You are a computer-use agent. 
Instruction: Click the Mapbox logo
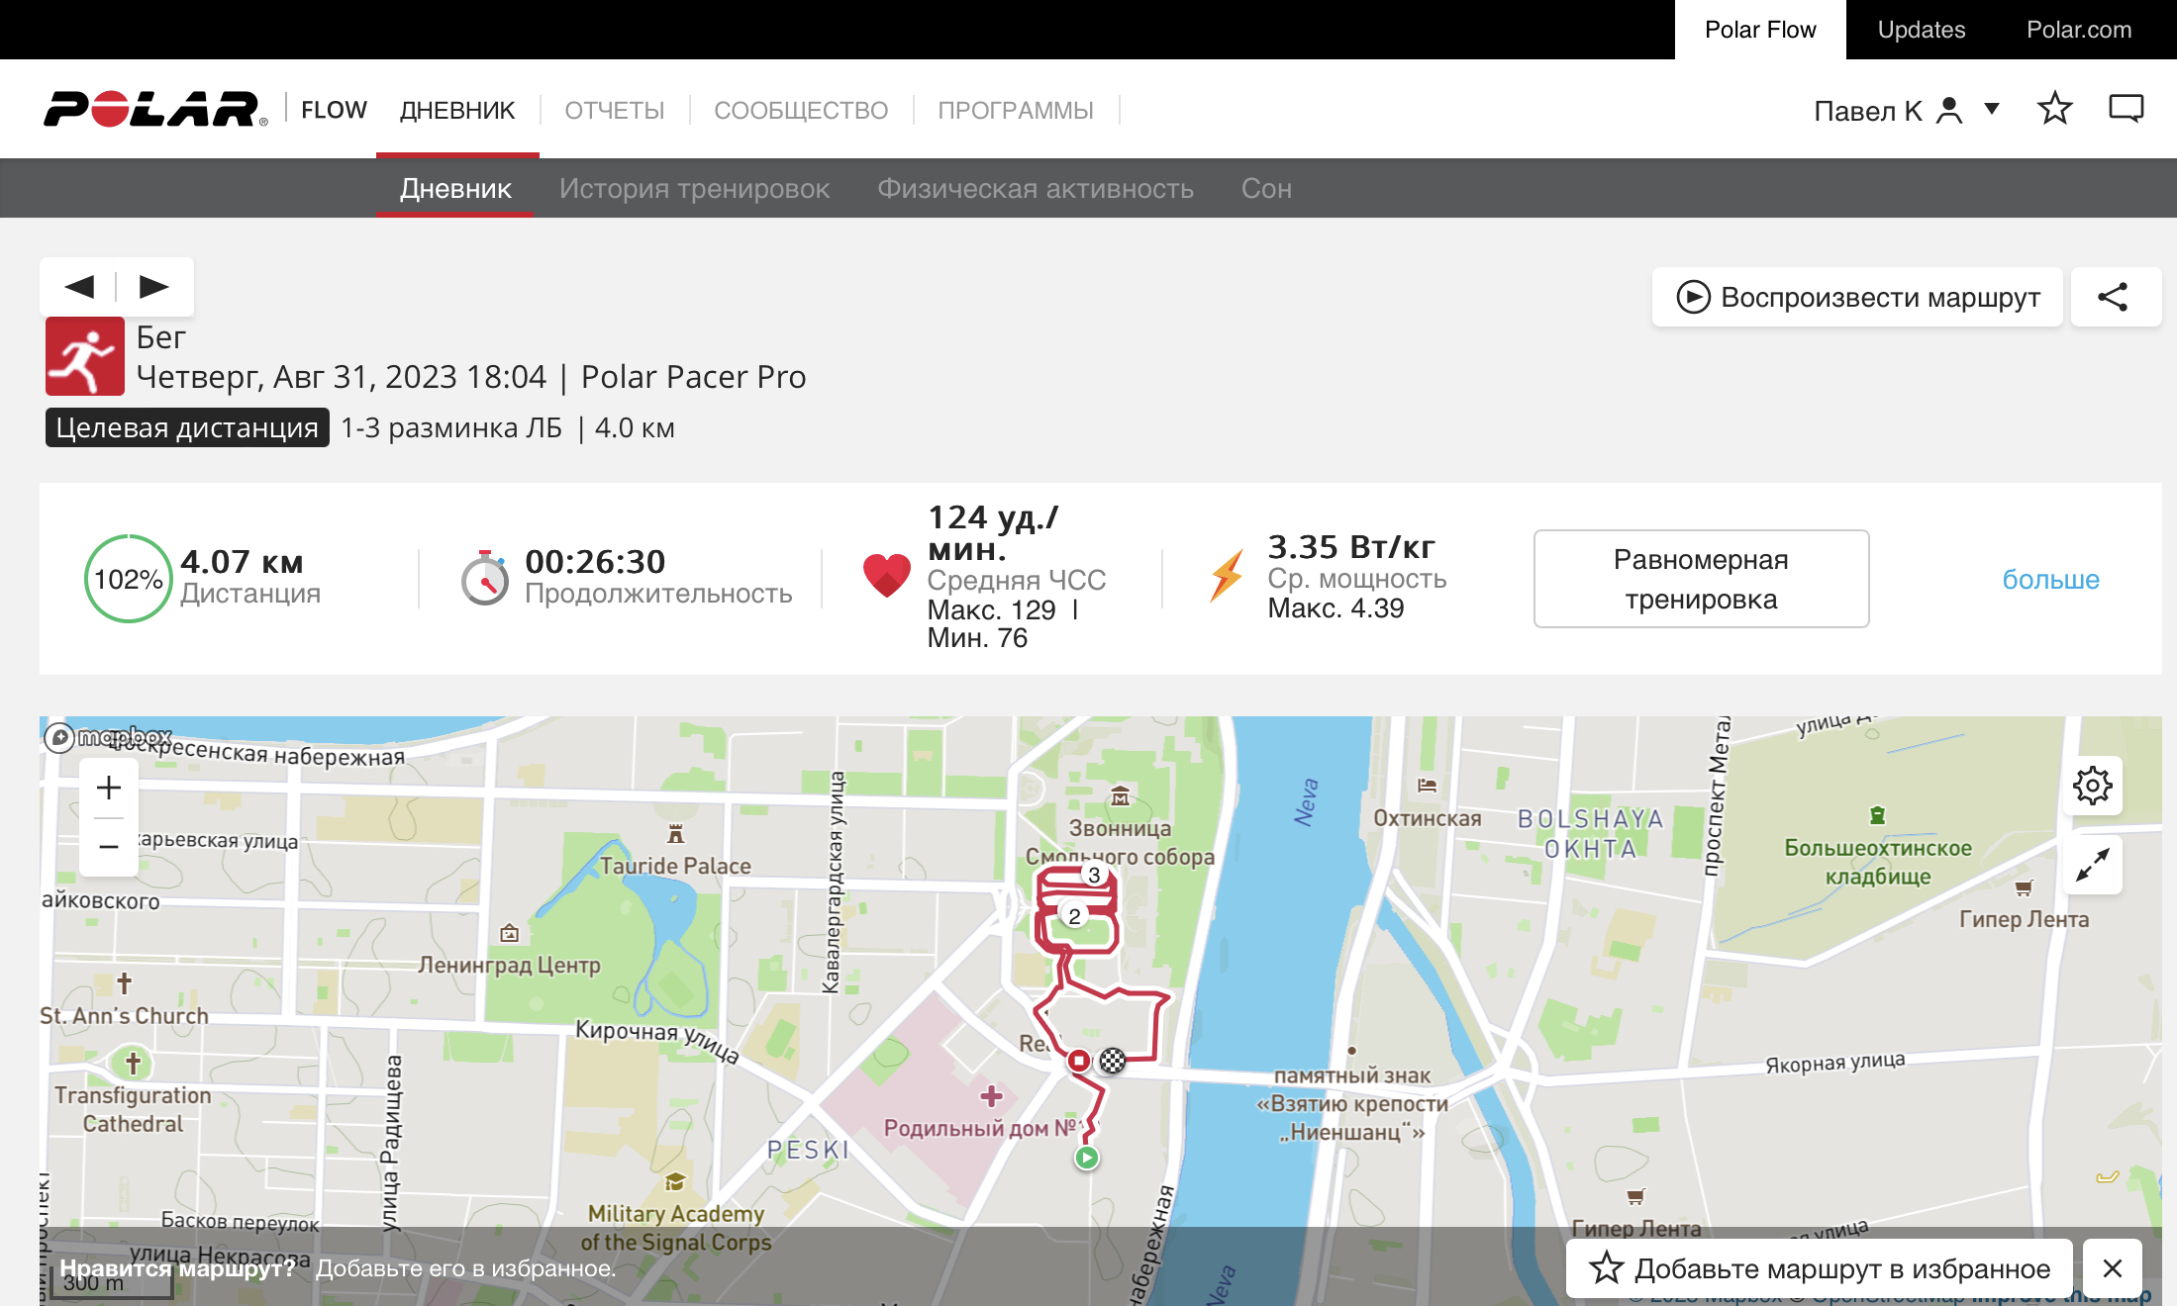(x=109, y=737)
